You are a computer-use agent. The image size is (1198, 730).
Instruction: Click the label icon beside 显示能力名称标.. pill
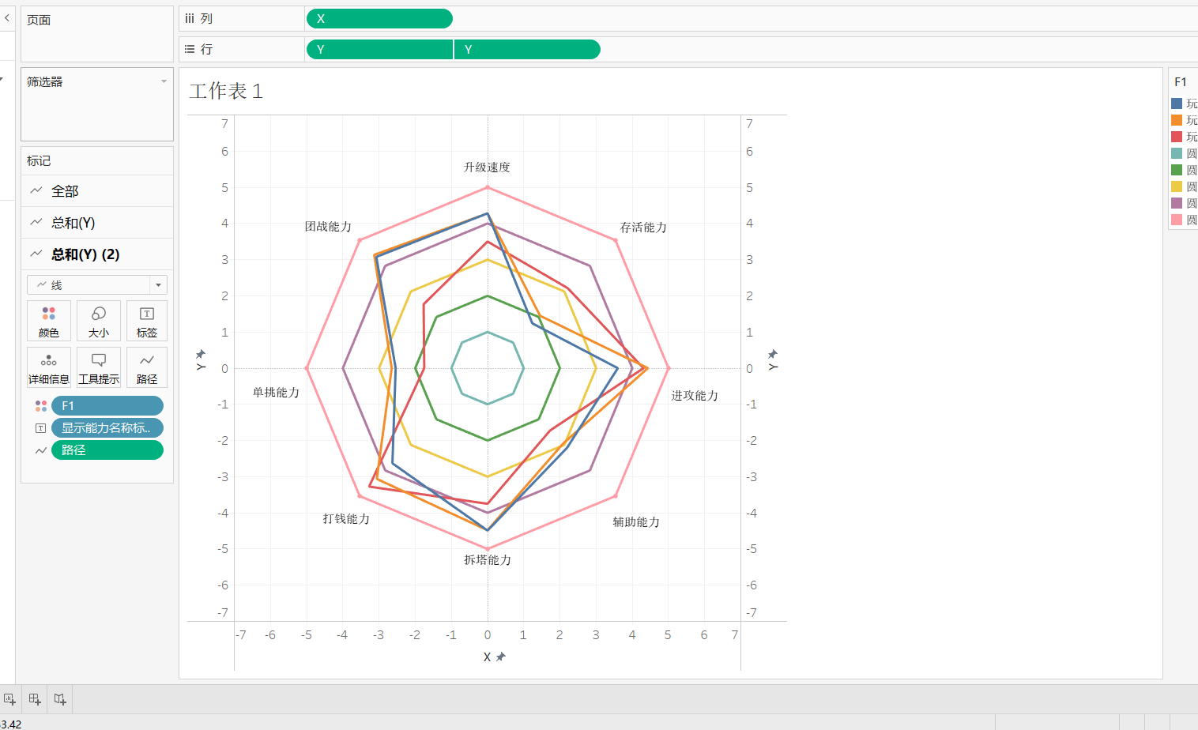click(x=41, y=428)
